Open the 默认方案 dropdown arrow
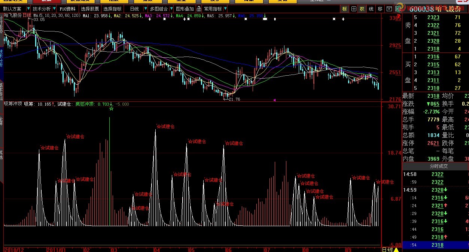The width and height of the screenshot is (469, 252). [x=28, y=9]
